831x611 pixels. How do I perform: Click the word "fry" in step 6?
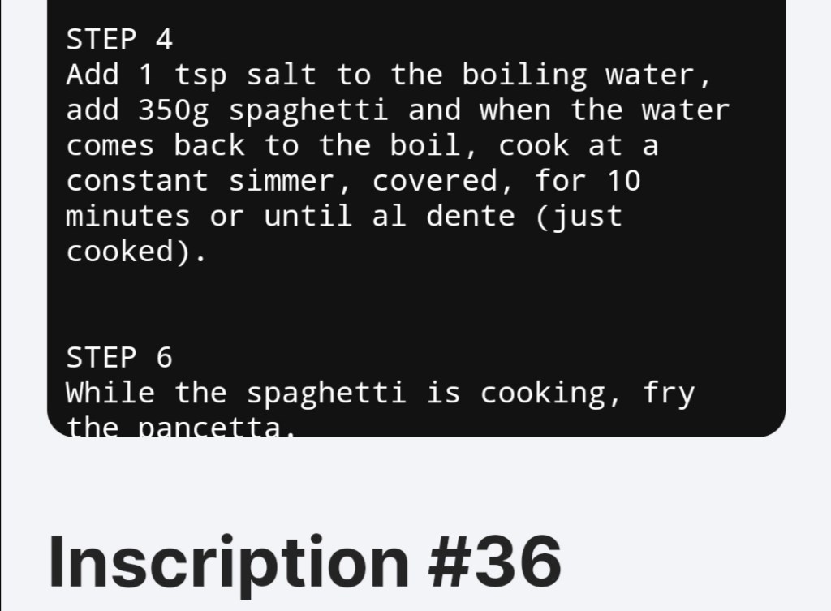click(669, 393)
